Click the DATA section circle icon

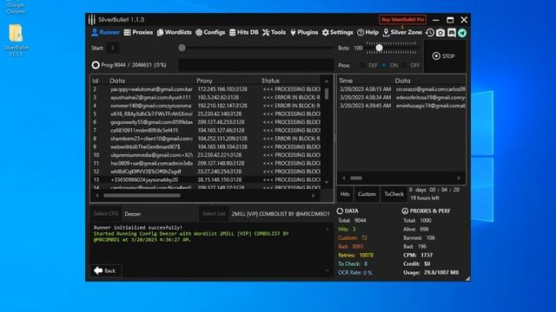tap(340, 211)
